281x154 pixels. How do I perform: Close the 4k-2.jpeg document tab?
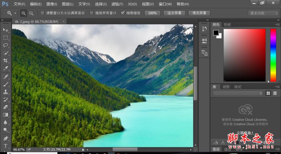(x=63, y=22)
